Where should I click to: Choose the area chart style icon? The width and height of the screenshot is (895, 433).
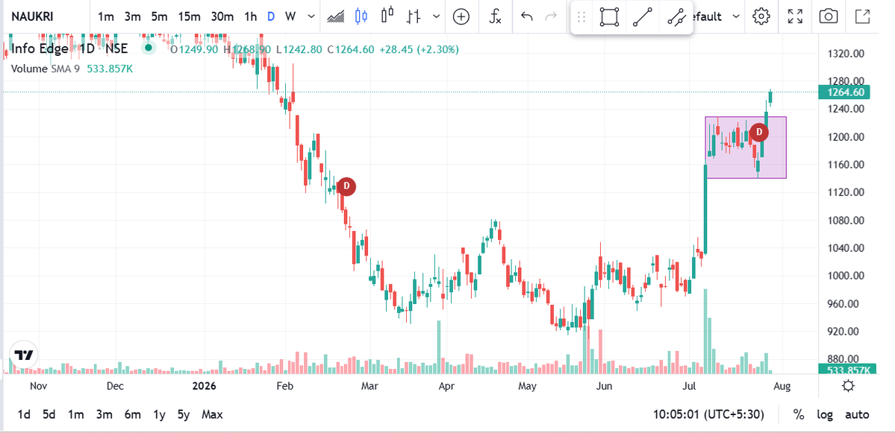coord(336,16)
